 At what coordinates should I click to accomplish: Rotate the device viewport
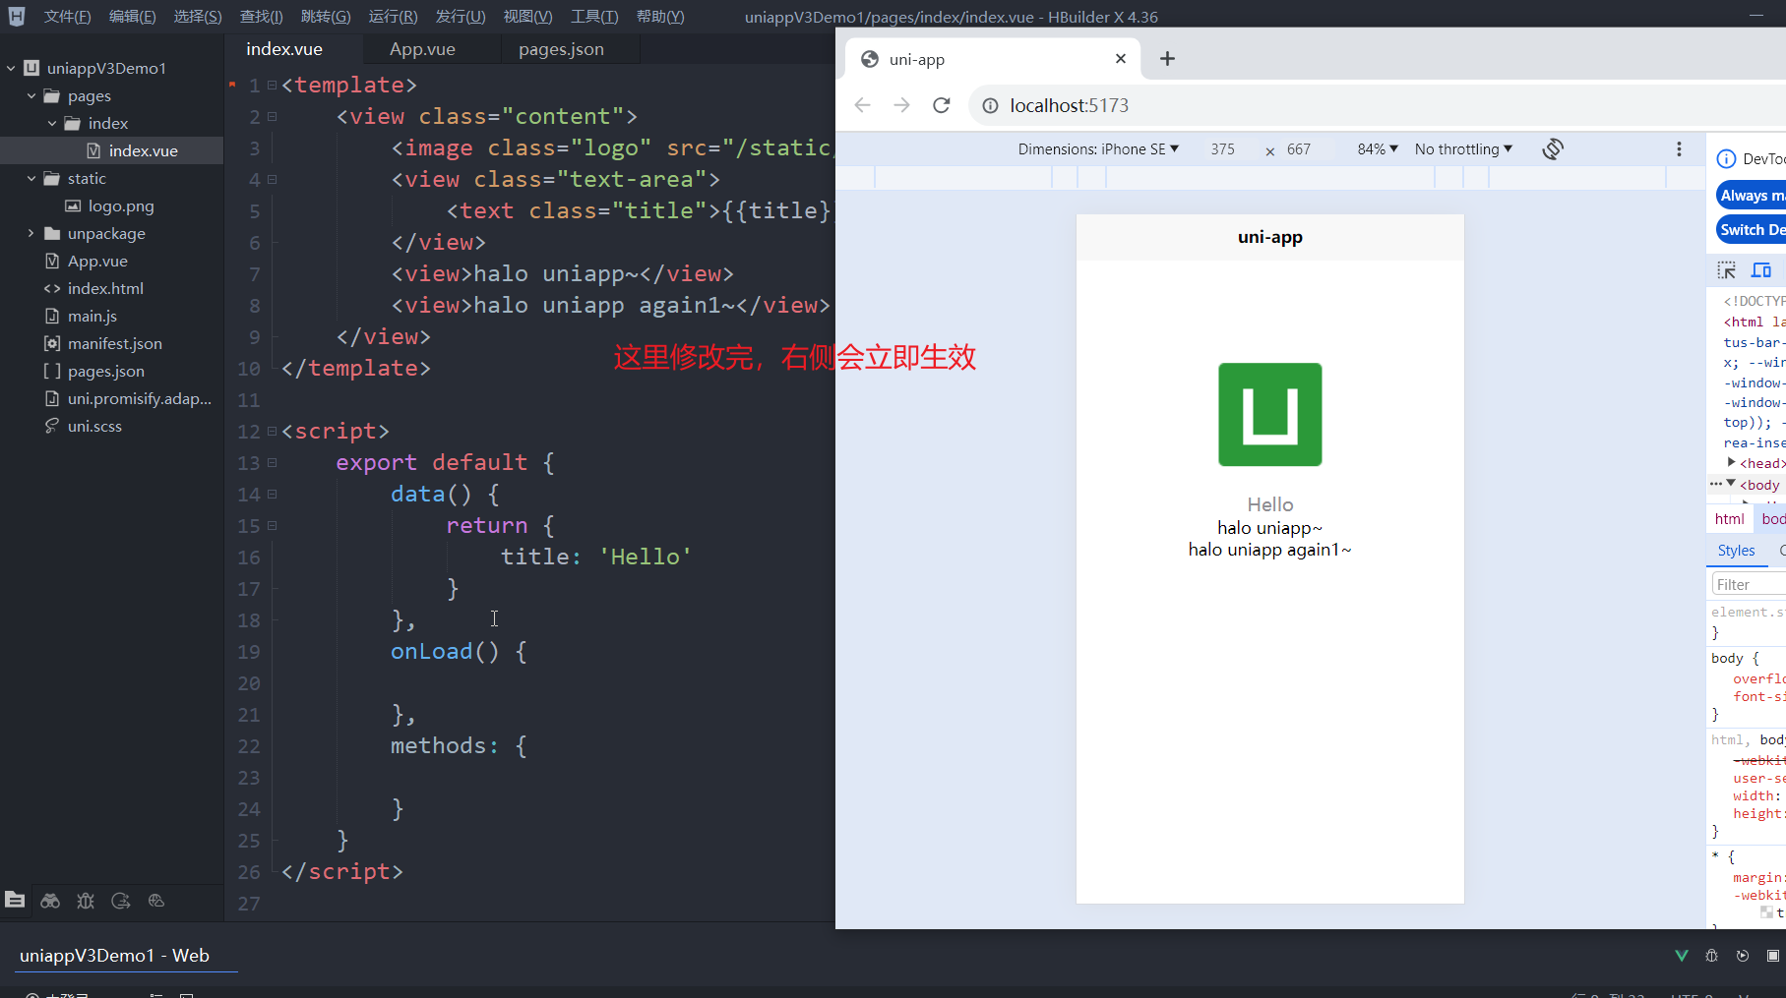[x=1553, y=148]
